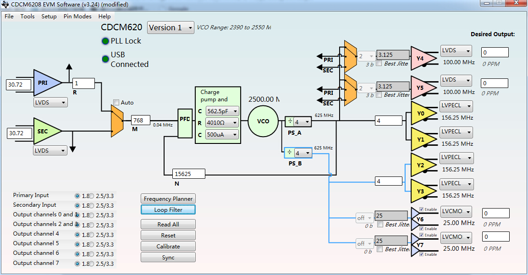Viewport: 528px width, 275px height.
Task: Click the Loop Filter button
Action: pyautogui.click(x=168, y=210)
